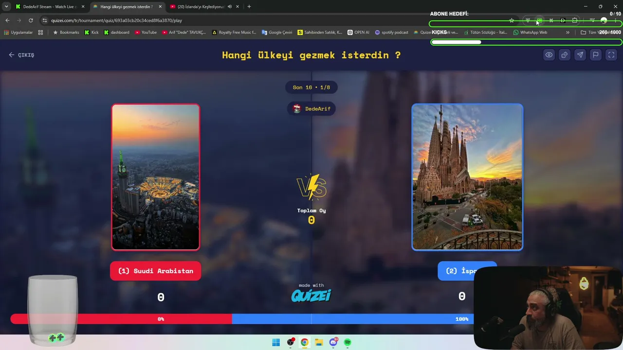The height and width of the screenshot is (350, 623).
Task: Click the DedeArif user badge
Action: pos(311,109)
